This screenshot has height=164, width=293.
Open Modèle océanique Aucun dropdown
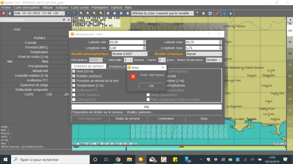click(x=204, y=54)
